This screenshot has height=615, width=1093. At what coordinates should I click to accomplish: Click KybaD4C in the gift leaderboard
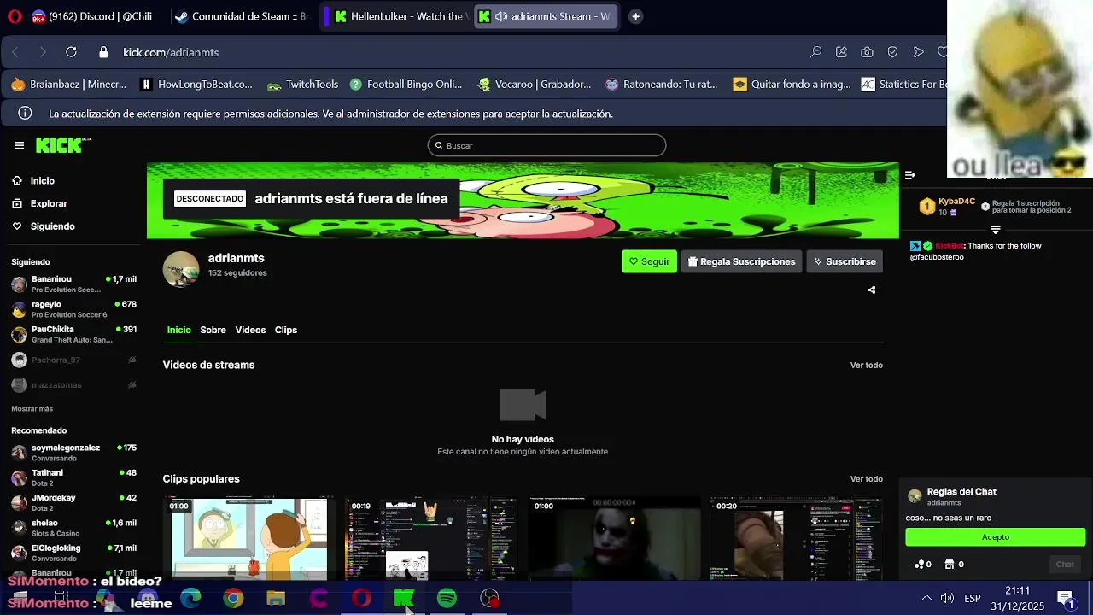click(x=956, y=202)
